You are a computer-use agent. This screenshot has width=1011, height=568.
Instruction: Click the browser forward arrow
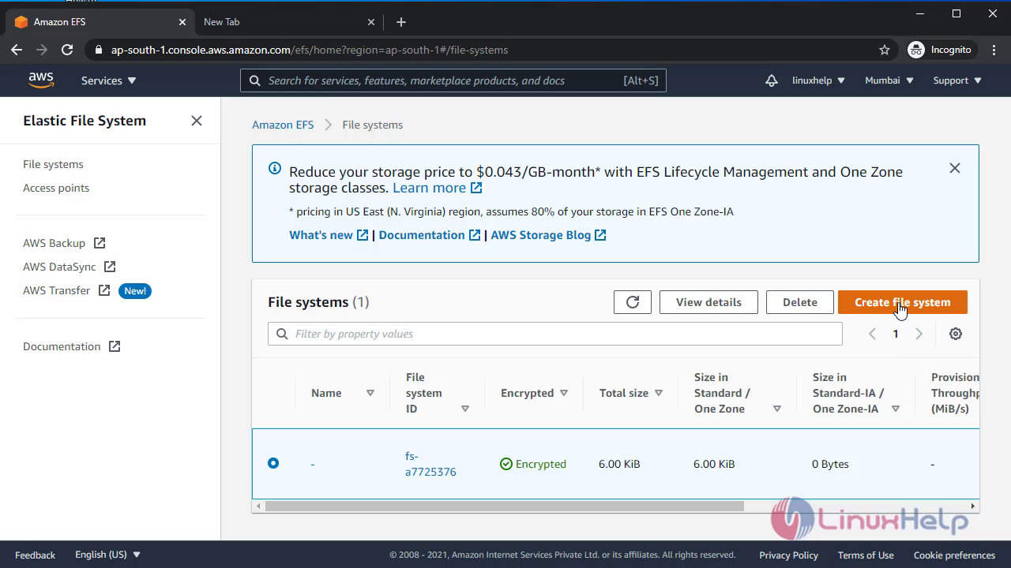[42, 50]
